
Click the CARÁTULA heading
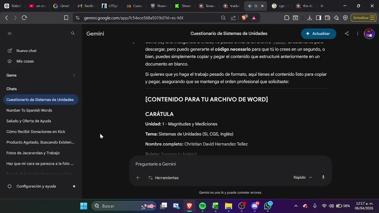[x=159, y=114]
